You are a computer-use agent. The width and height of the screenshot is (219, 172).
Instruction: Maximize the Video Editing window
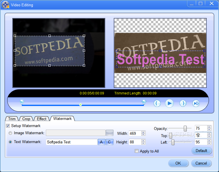click(201, 4)
